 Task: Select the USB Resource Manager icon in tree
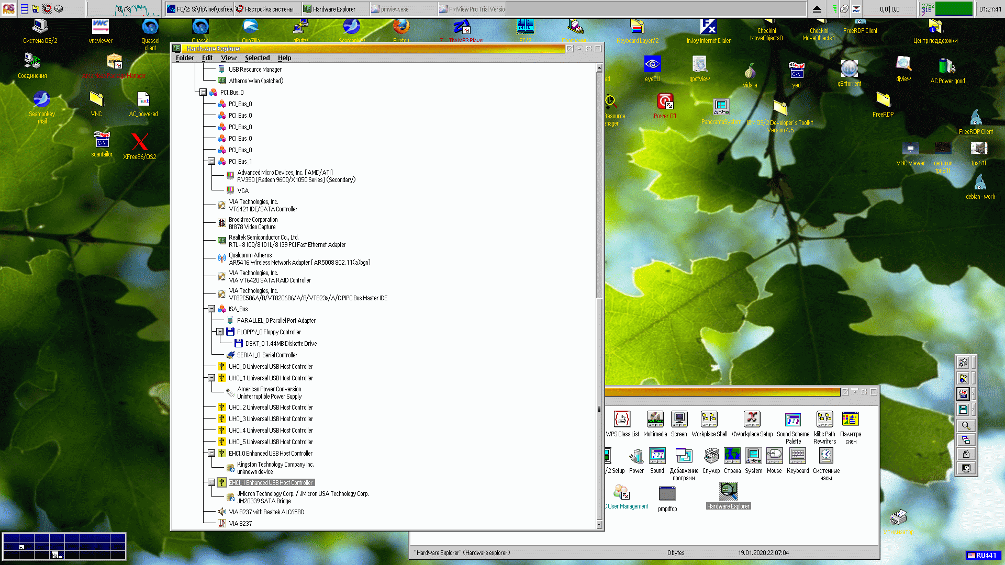click(x=222, y=70)
